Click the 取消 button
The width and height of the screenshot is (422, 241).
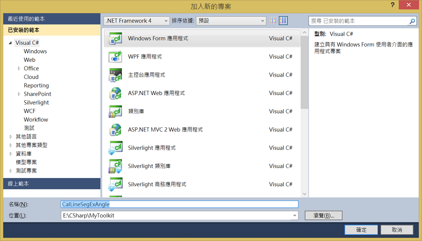[397, 230]
